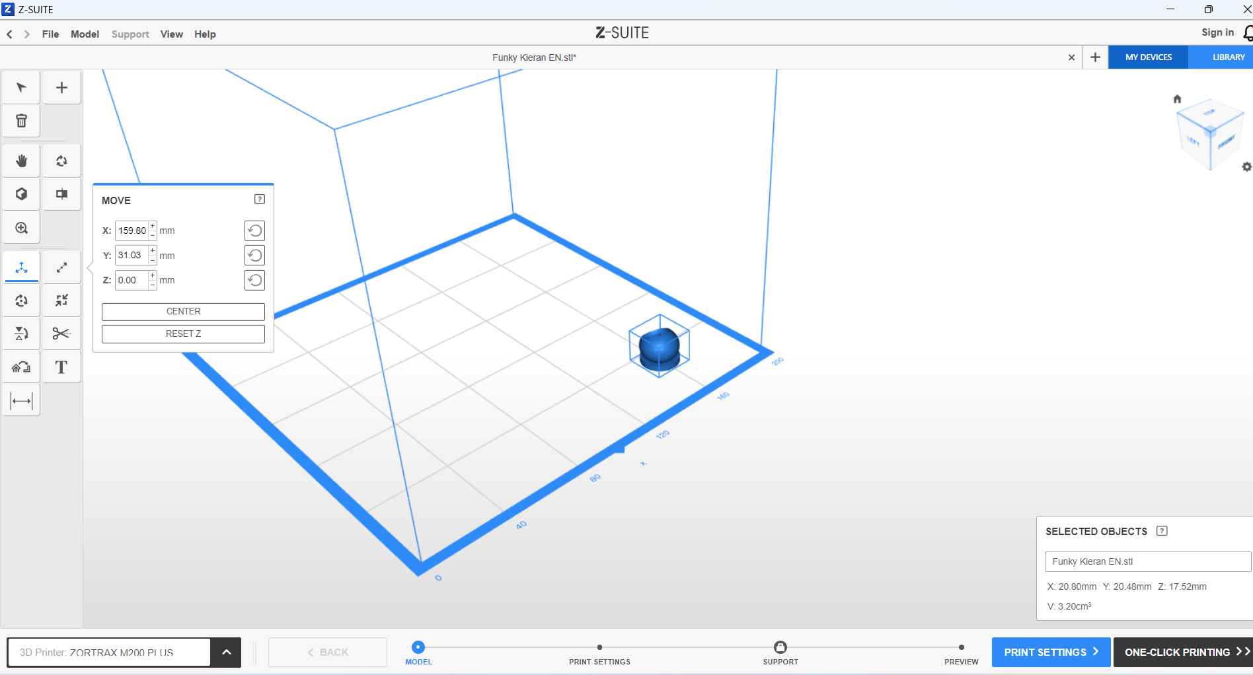Increase Z value with stepper

(153, 275)
